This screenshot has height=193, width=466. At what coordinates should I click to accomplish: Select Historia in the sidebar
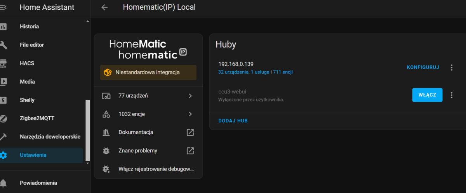[x=29, y=27]
